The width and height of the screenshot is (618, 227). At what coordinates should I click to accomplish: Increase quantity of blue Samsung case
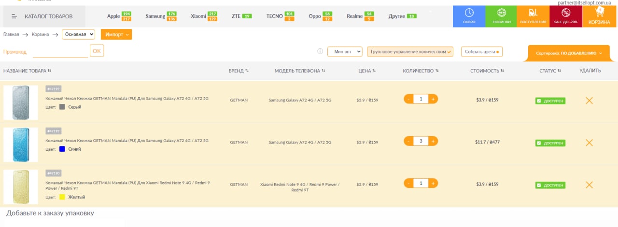click(x=433, y=141)
